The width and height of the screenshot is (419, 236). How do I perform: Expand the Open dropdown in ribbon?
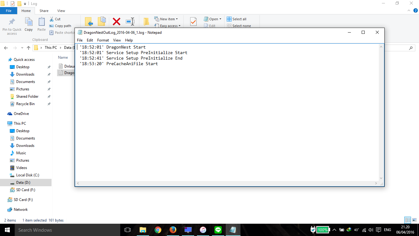pos(213,19)
